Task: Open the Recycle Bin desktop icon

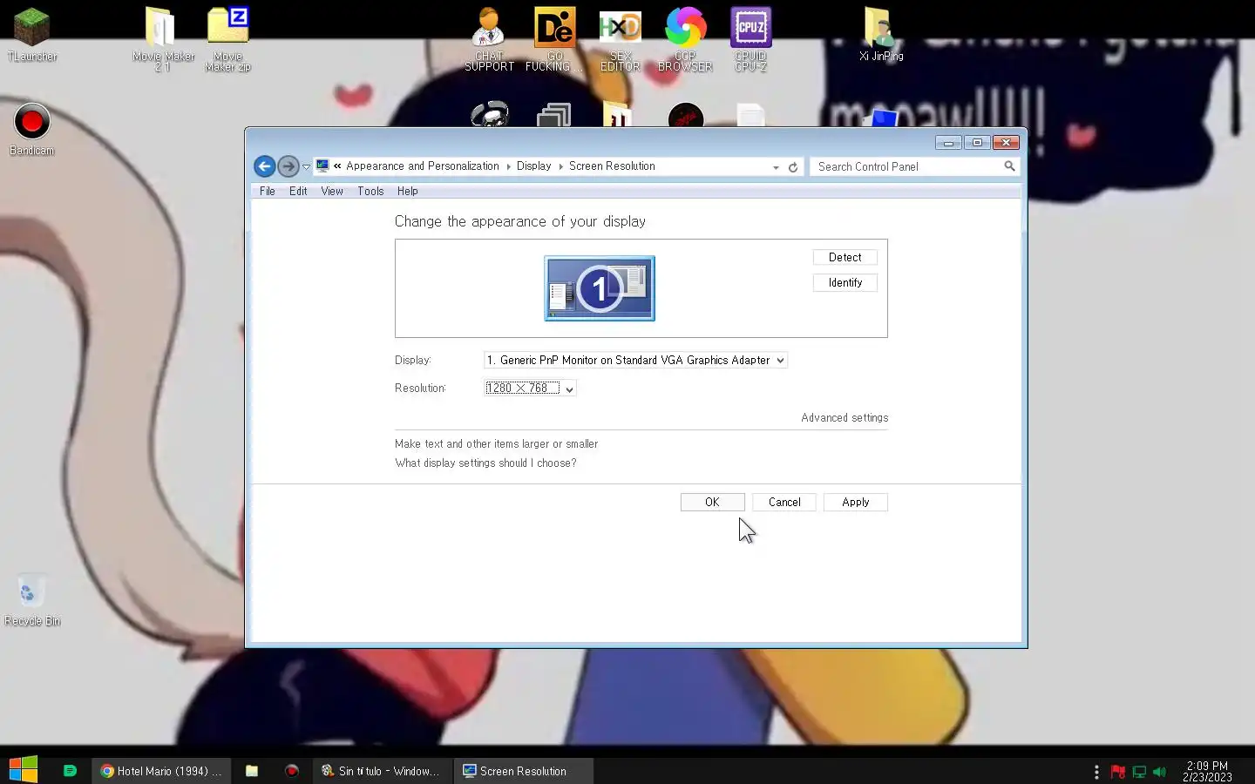Action: coord(31,599)
